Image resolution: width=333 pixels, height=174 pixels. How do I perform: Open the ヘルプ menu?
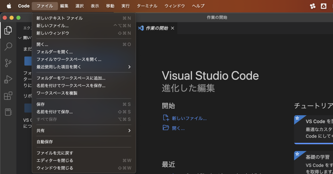pos(198,6)
